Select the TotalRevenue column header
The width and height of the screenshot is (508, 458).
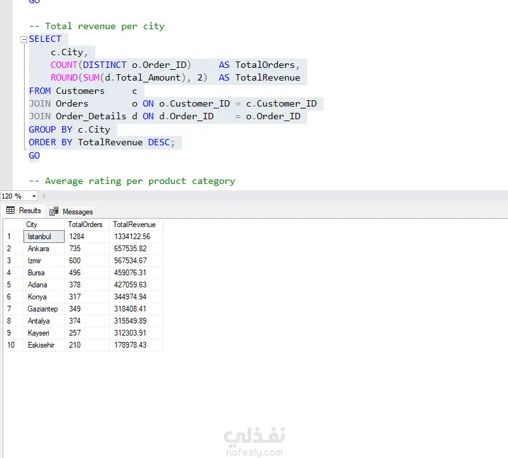(136, 225)
